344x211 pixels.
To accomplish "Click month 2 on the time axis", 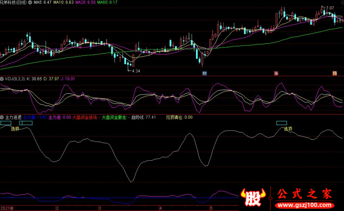I will coord(57,208).
